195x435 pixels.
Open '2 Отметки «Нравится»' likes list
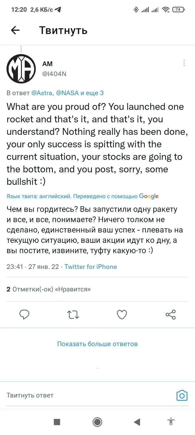click(x=48, y=289)
